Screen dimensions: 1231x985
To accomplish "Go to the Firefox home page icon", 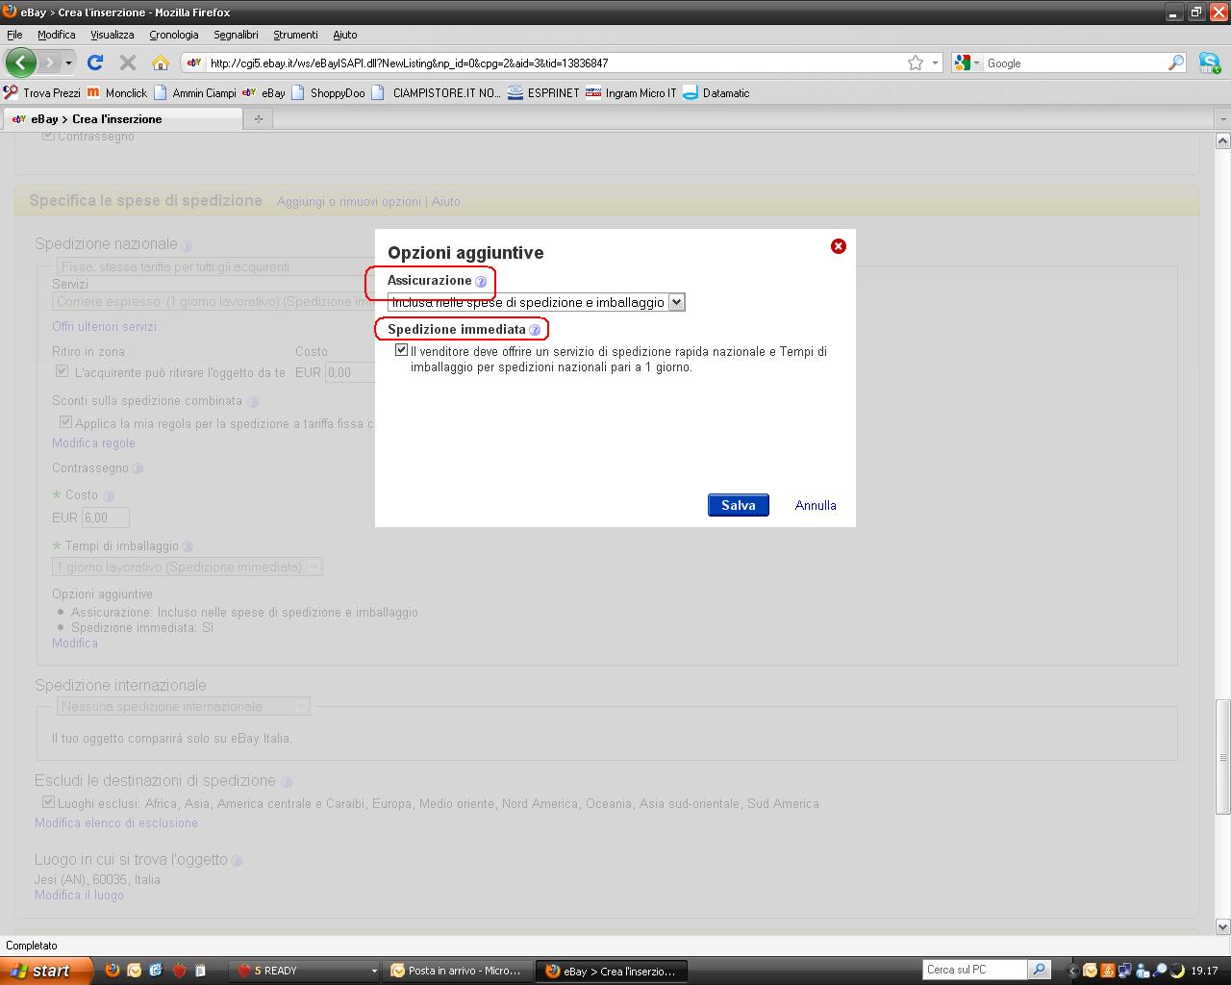I will pos(161,63).
